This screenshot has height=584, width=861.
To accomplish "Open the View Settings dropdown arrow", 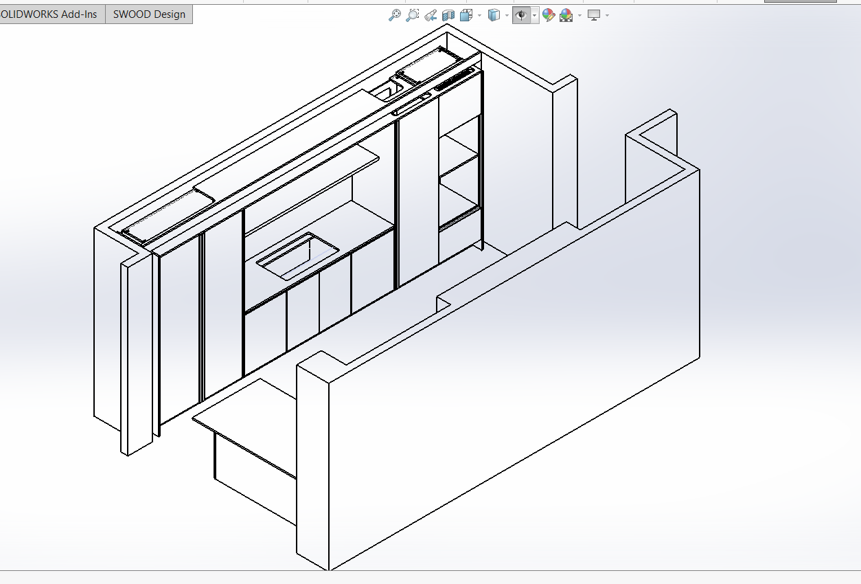I will [x=607, y=15].
